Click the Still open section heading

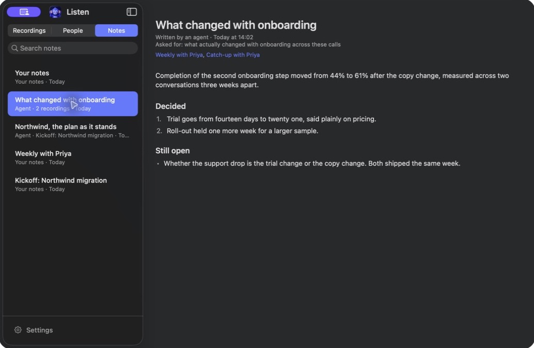[172, 150]
